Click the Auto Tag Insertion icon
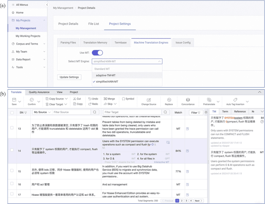The width and height of the screenshot is (265, 204). [x=235, y=100]
